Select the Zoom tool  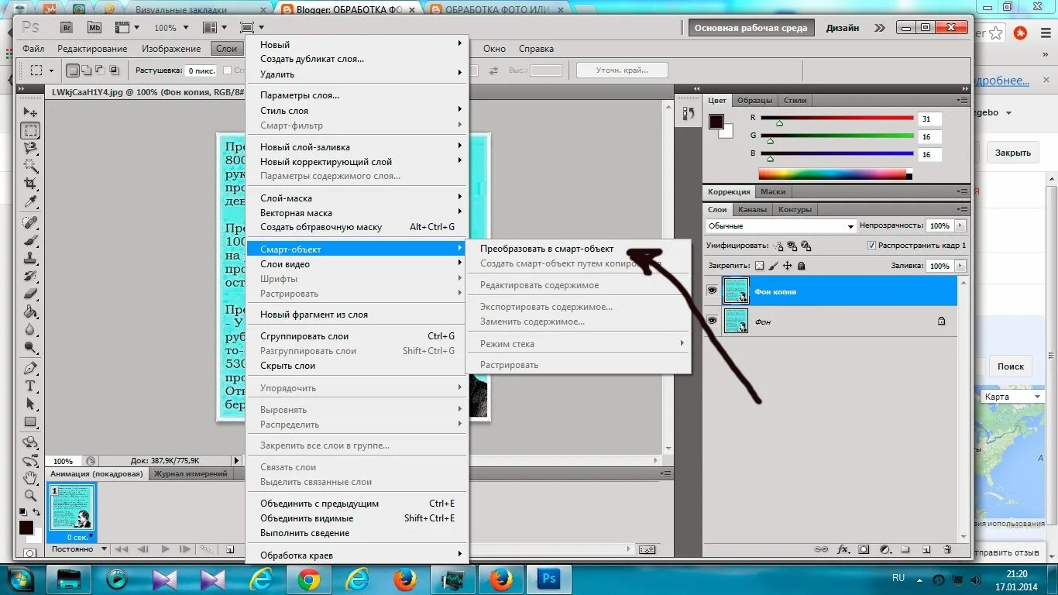pyautogui.click(x=30, y=495)
